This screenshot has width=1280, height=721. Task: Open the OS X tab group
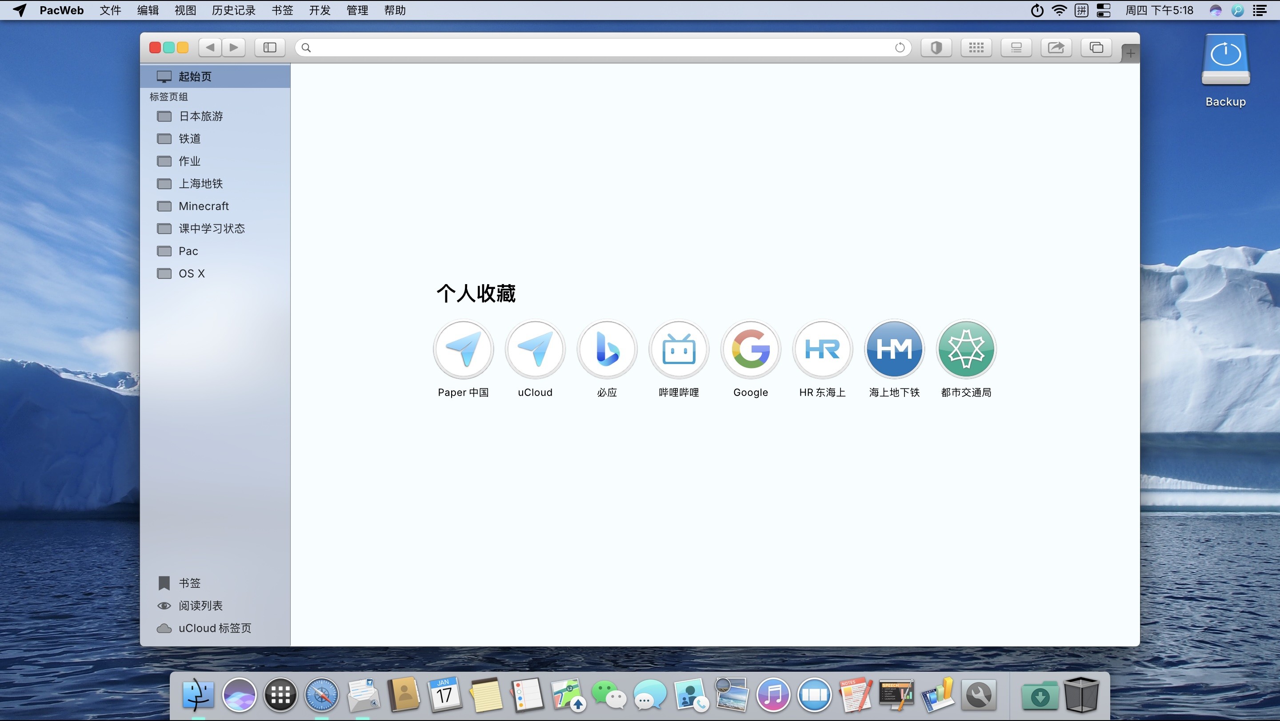click(x=215, y=273)
